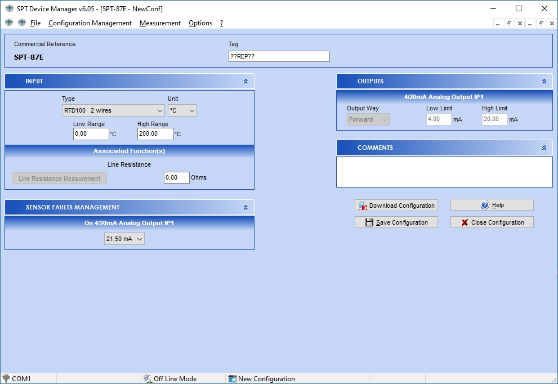Image resolution: width=558 pixels, height=384 pixels.
Task: Click the COM1 port plug icon
Action: coord(6,379)
